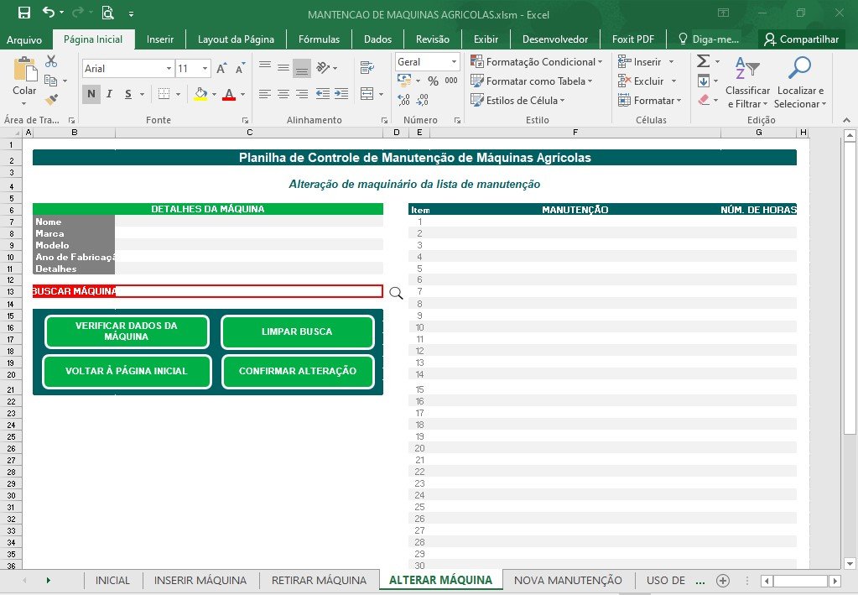The height and width of the screenshot is (595, 858).
Task: Open print preview from quick access toolbar
Action: point(108,13)
